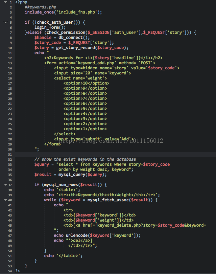This screenshot has width=216, height=274.
Task: Click '<option>5</option>' line
Action: click(x=85, y=109)
